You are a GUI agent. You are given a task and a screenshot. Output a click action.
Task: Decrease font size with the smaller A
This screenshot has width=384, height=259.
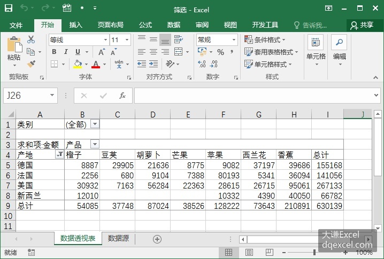[x=113, y=52]
